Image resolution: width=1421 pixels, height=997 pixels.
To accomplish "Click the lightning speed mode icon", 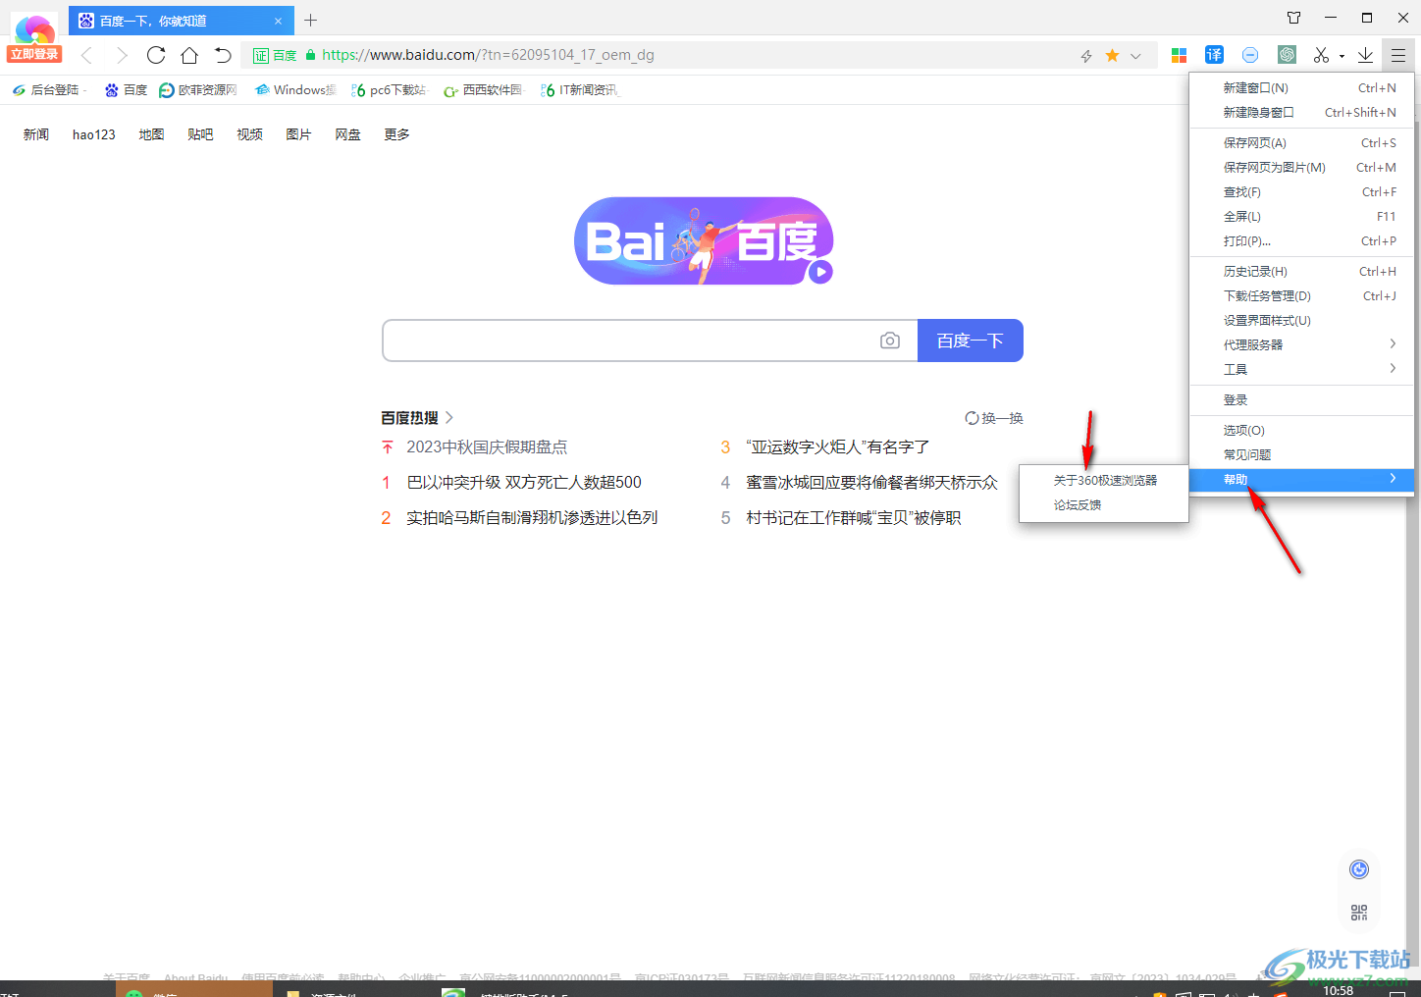I will [x=1086, y=56].
